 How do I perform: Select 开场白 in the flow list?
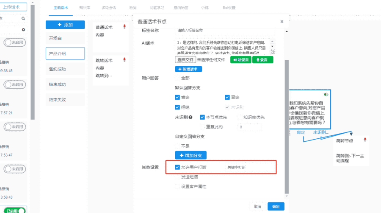tap(65, 38)
